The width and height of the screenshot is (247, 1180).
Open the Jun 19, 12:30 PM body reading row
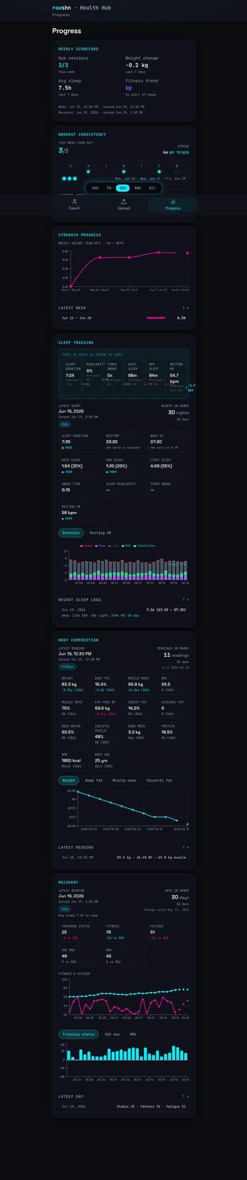(123, 857)
